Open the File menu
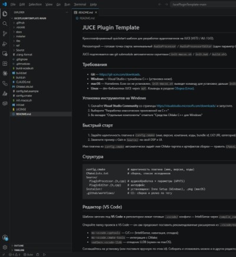This screenshot has width=236, height=257. pyautogui.click(x=13, y=4)
